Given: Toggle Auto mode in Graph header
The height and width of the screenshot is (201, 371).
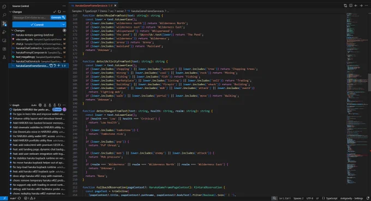Looking at the screenshot, I should click(x=34, y=105).
